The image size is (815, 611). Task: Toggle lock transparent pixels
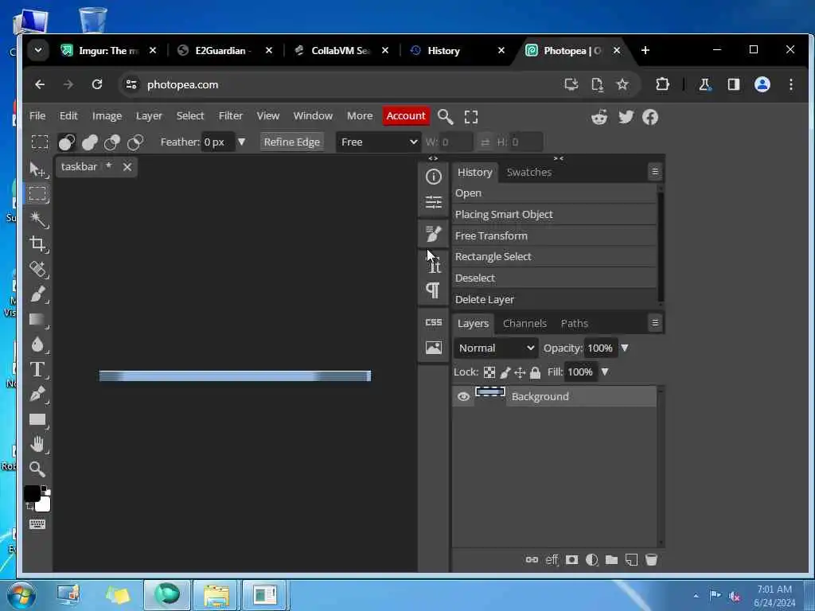pyautogui.click(x=489, y=372)
